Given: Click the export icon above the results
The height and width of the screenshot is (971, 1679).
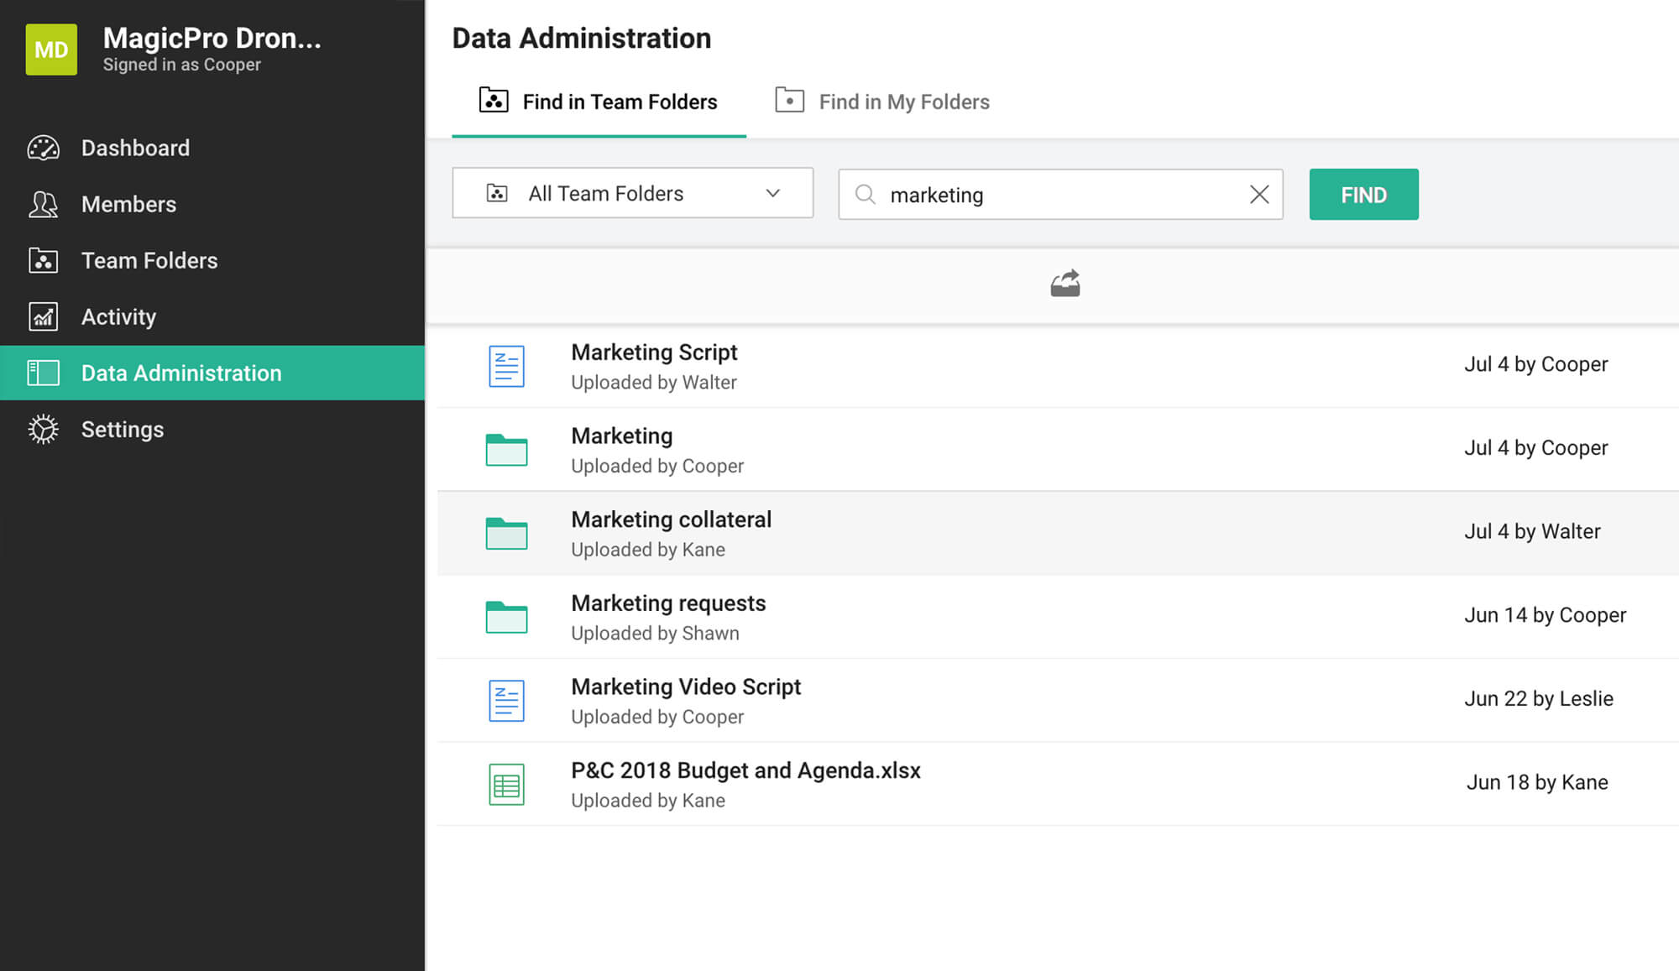Looking at the screenshot, I should 1064,282.
